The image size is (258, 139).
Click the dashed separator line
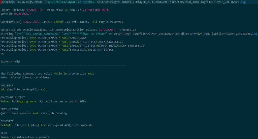point(63,65)
